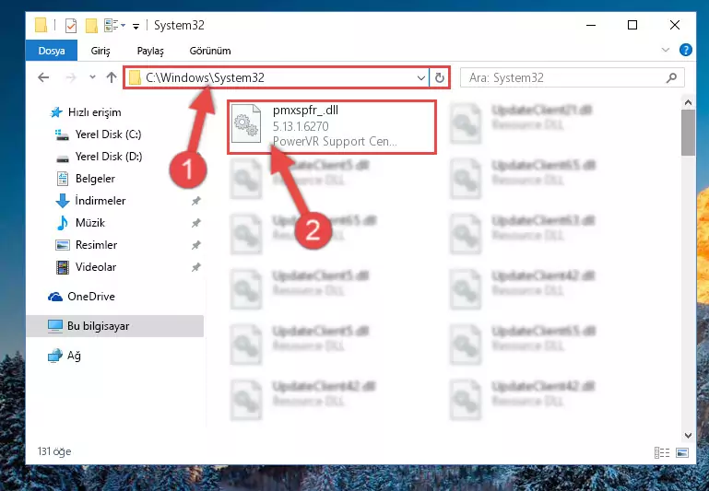Open the Dosya file menu tab

(51, 51)
